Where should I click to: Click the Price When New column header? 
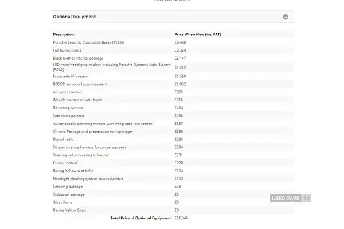[x=198, y=34]
